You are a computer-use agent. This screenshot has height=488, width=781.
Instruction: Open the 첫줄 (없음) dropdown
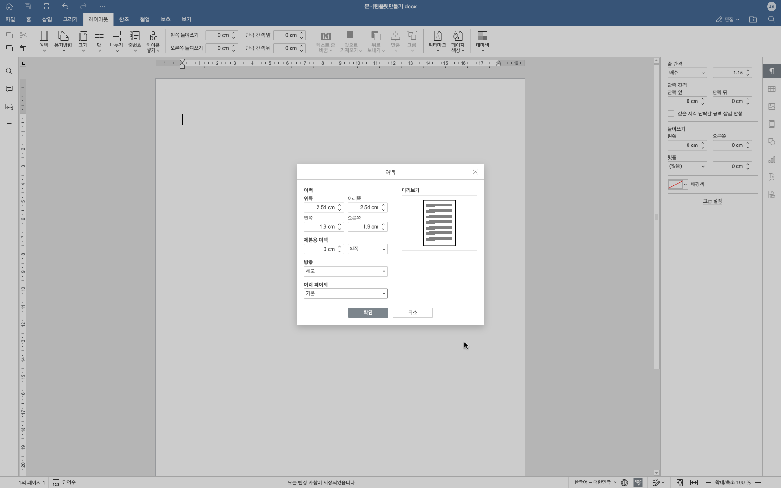pos(687,166)
